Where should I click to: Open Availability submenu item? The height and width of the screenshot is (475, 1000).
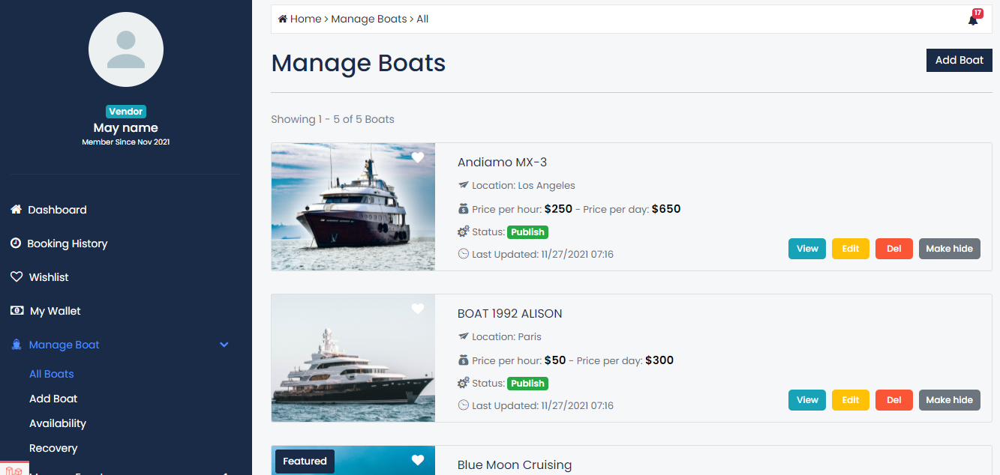(x=58, y=423)
